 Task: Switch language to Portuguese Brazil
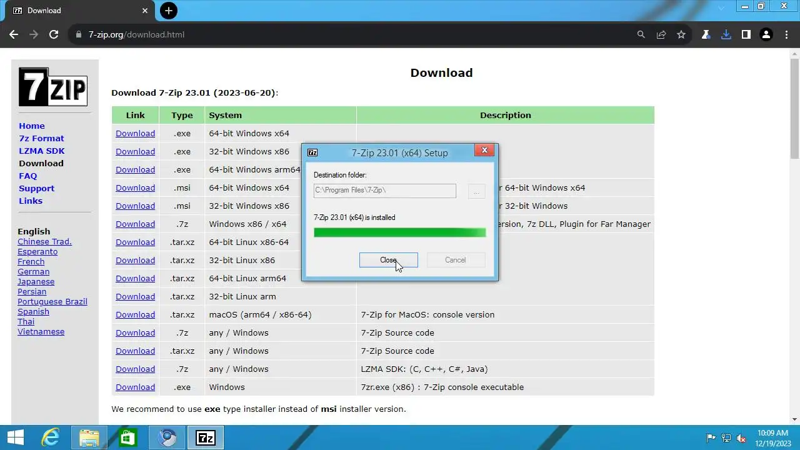[52, 301]
